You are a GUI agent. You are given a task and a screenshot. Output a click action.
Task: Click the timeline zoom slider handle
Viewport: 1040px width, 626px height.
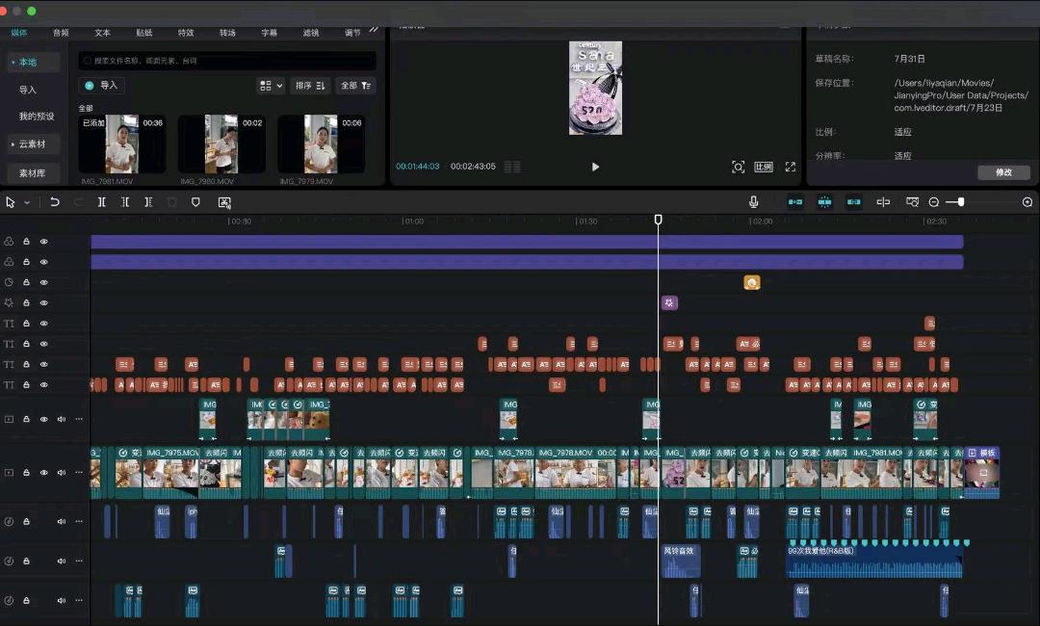click(960, 202)
